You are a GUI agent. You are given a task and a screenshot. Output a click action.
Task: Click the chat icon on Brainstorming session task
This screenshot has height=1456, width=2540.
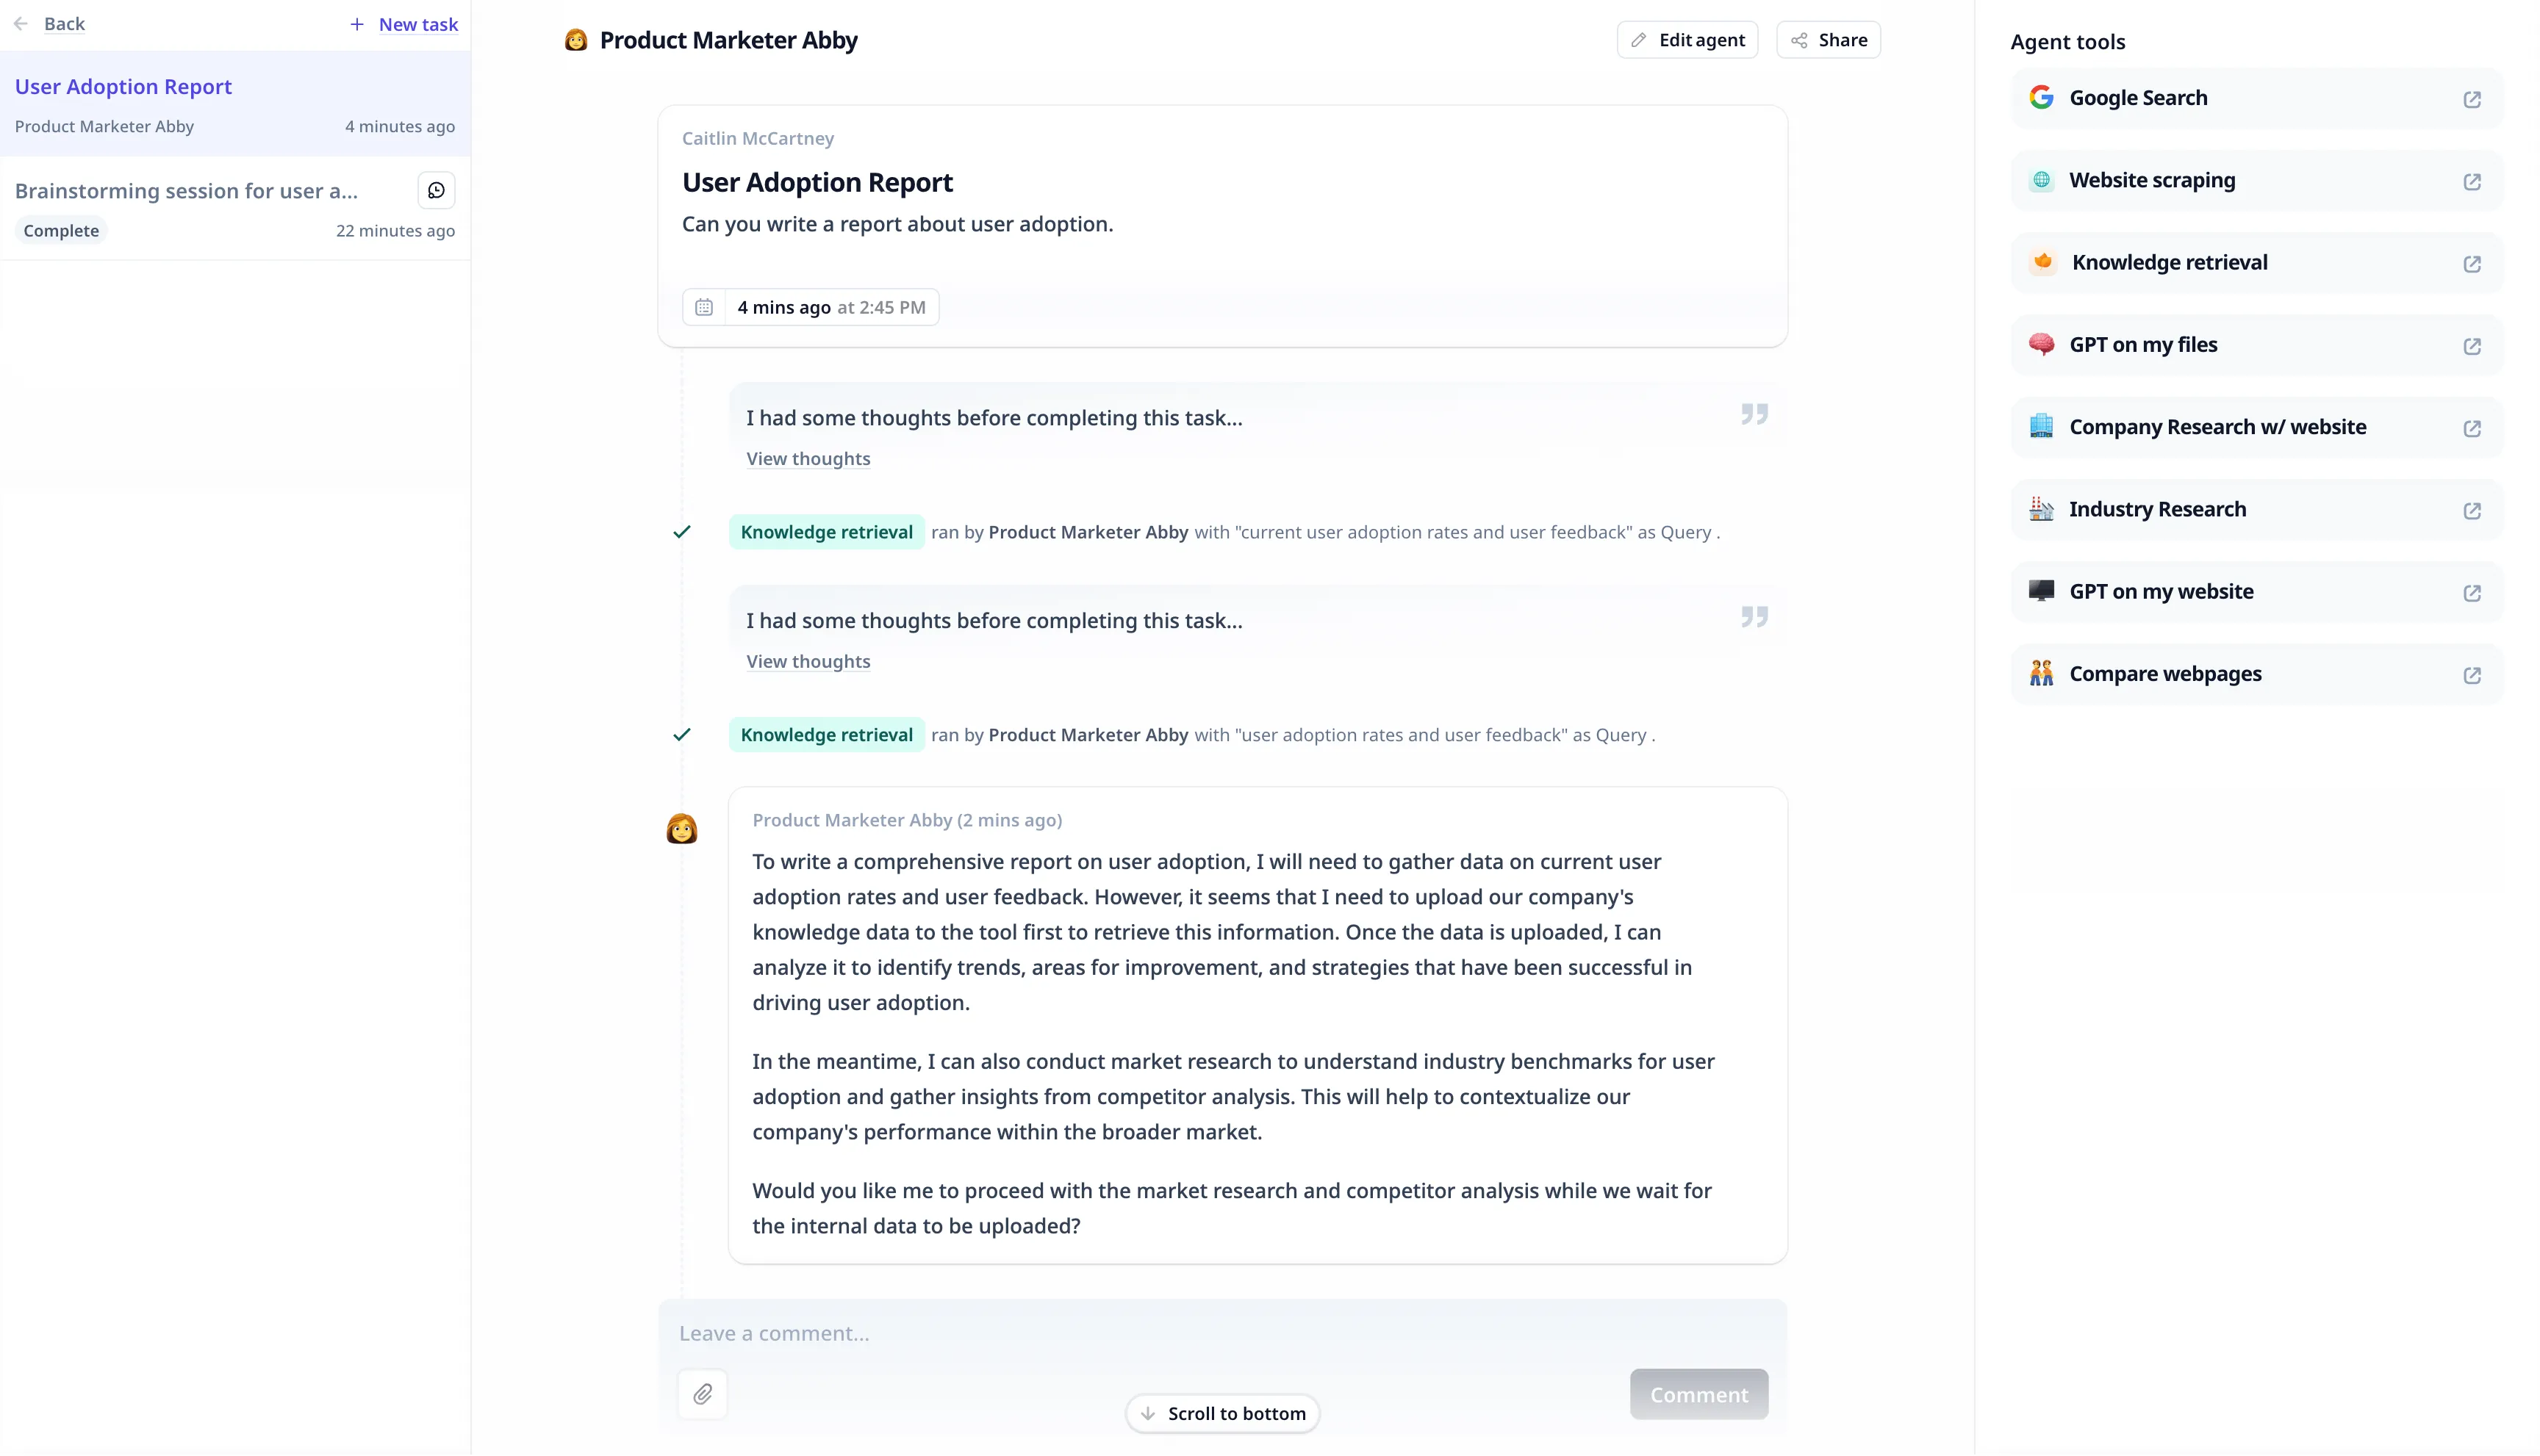click(x=436, y=190)
